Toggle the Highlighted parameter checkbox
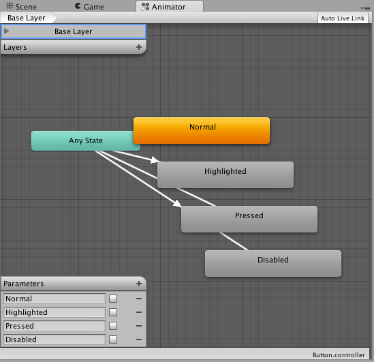The image size is (374, 362). [113, 312]
